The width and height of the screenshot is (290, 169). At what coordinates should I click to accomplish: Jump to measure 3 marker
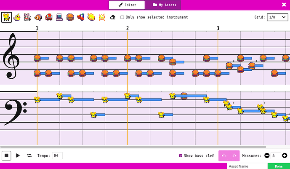coord(218,28)
